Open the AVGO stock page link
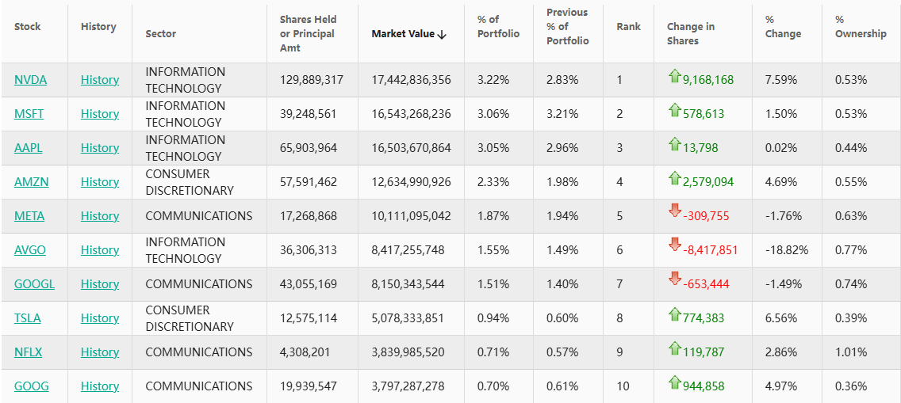Image resolution: width=901 pixels, height=403 pixels. point(30,250)
